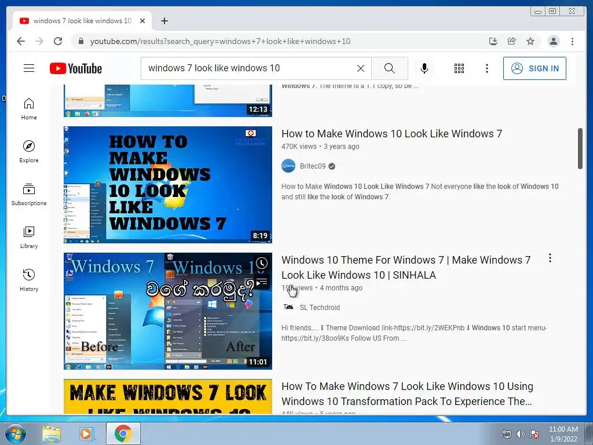Install app icon in address bar

tap(493, 41)
